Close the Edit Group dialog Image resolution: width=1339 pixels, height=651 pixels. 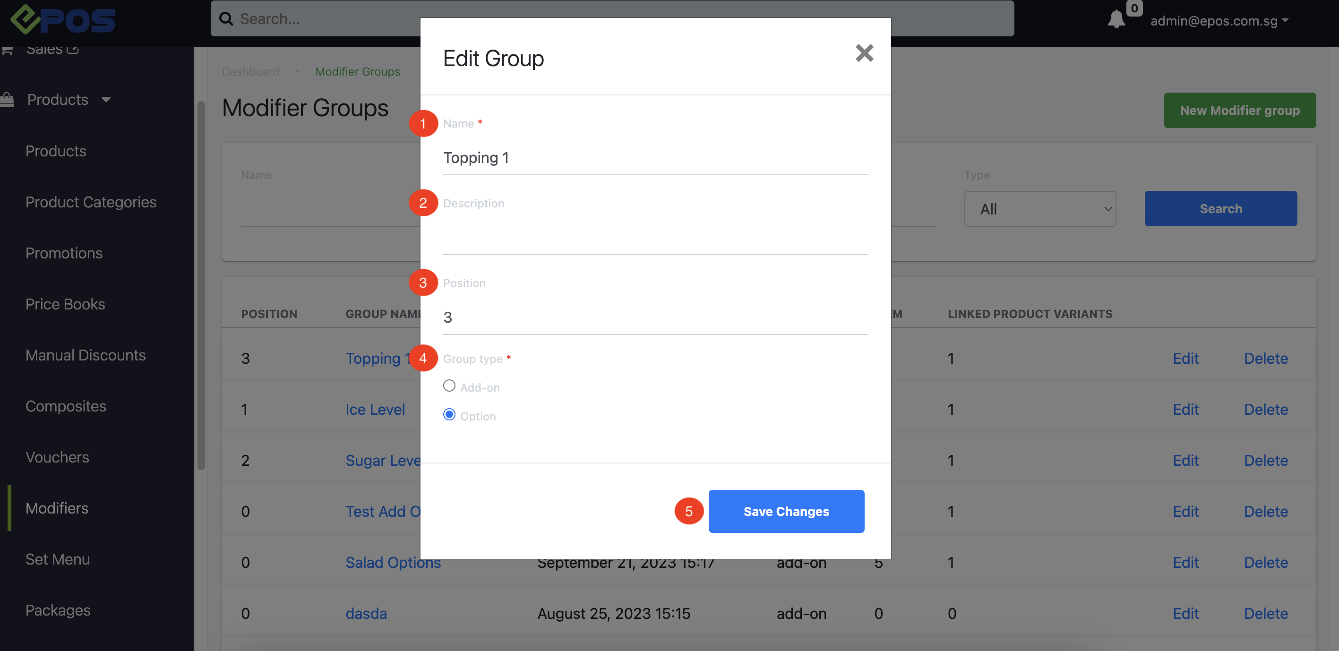click(864, 53)
